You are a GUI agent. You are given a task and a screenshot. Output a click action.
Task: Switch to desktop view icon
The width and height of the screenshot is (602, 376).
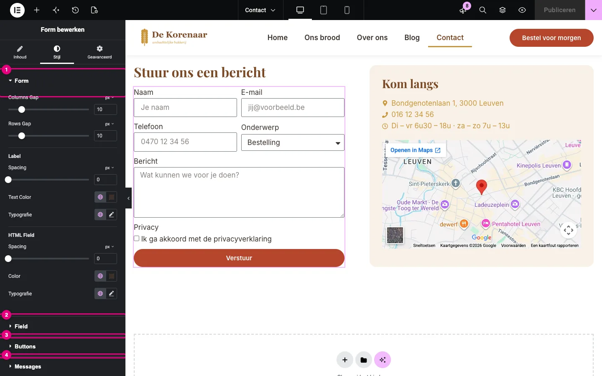click(x=300, y=10)
